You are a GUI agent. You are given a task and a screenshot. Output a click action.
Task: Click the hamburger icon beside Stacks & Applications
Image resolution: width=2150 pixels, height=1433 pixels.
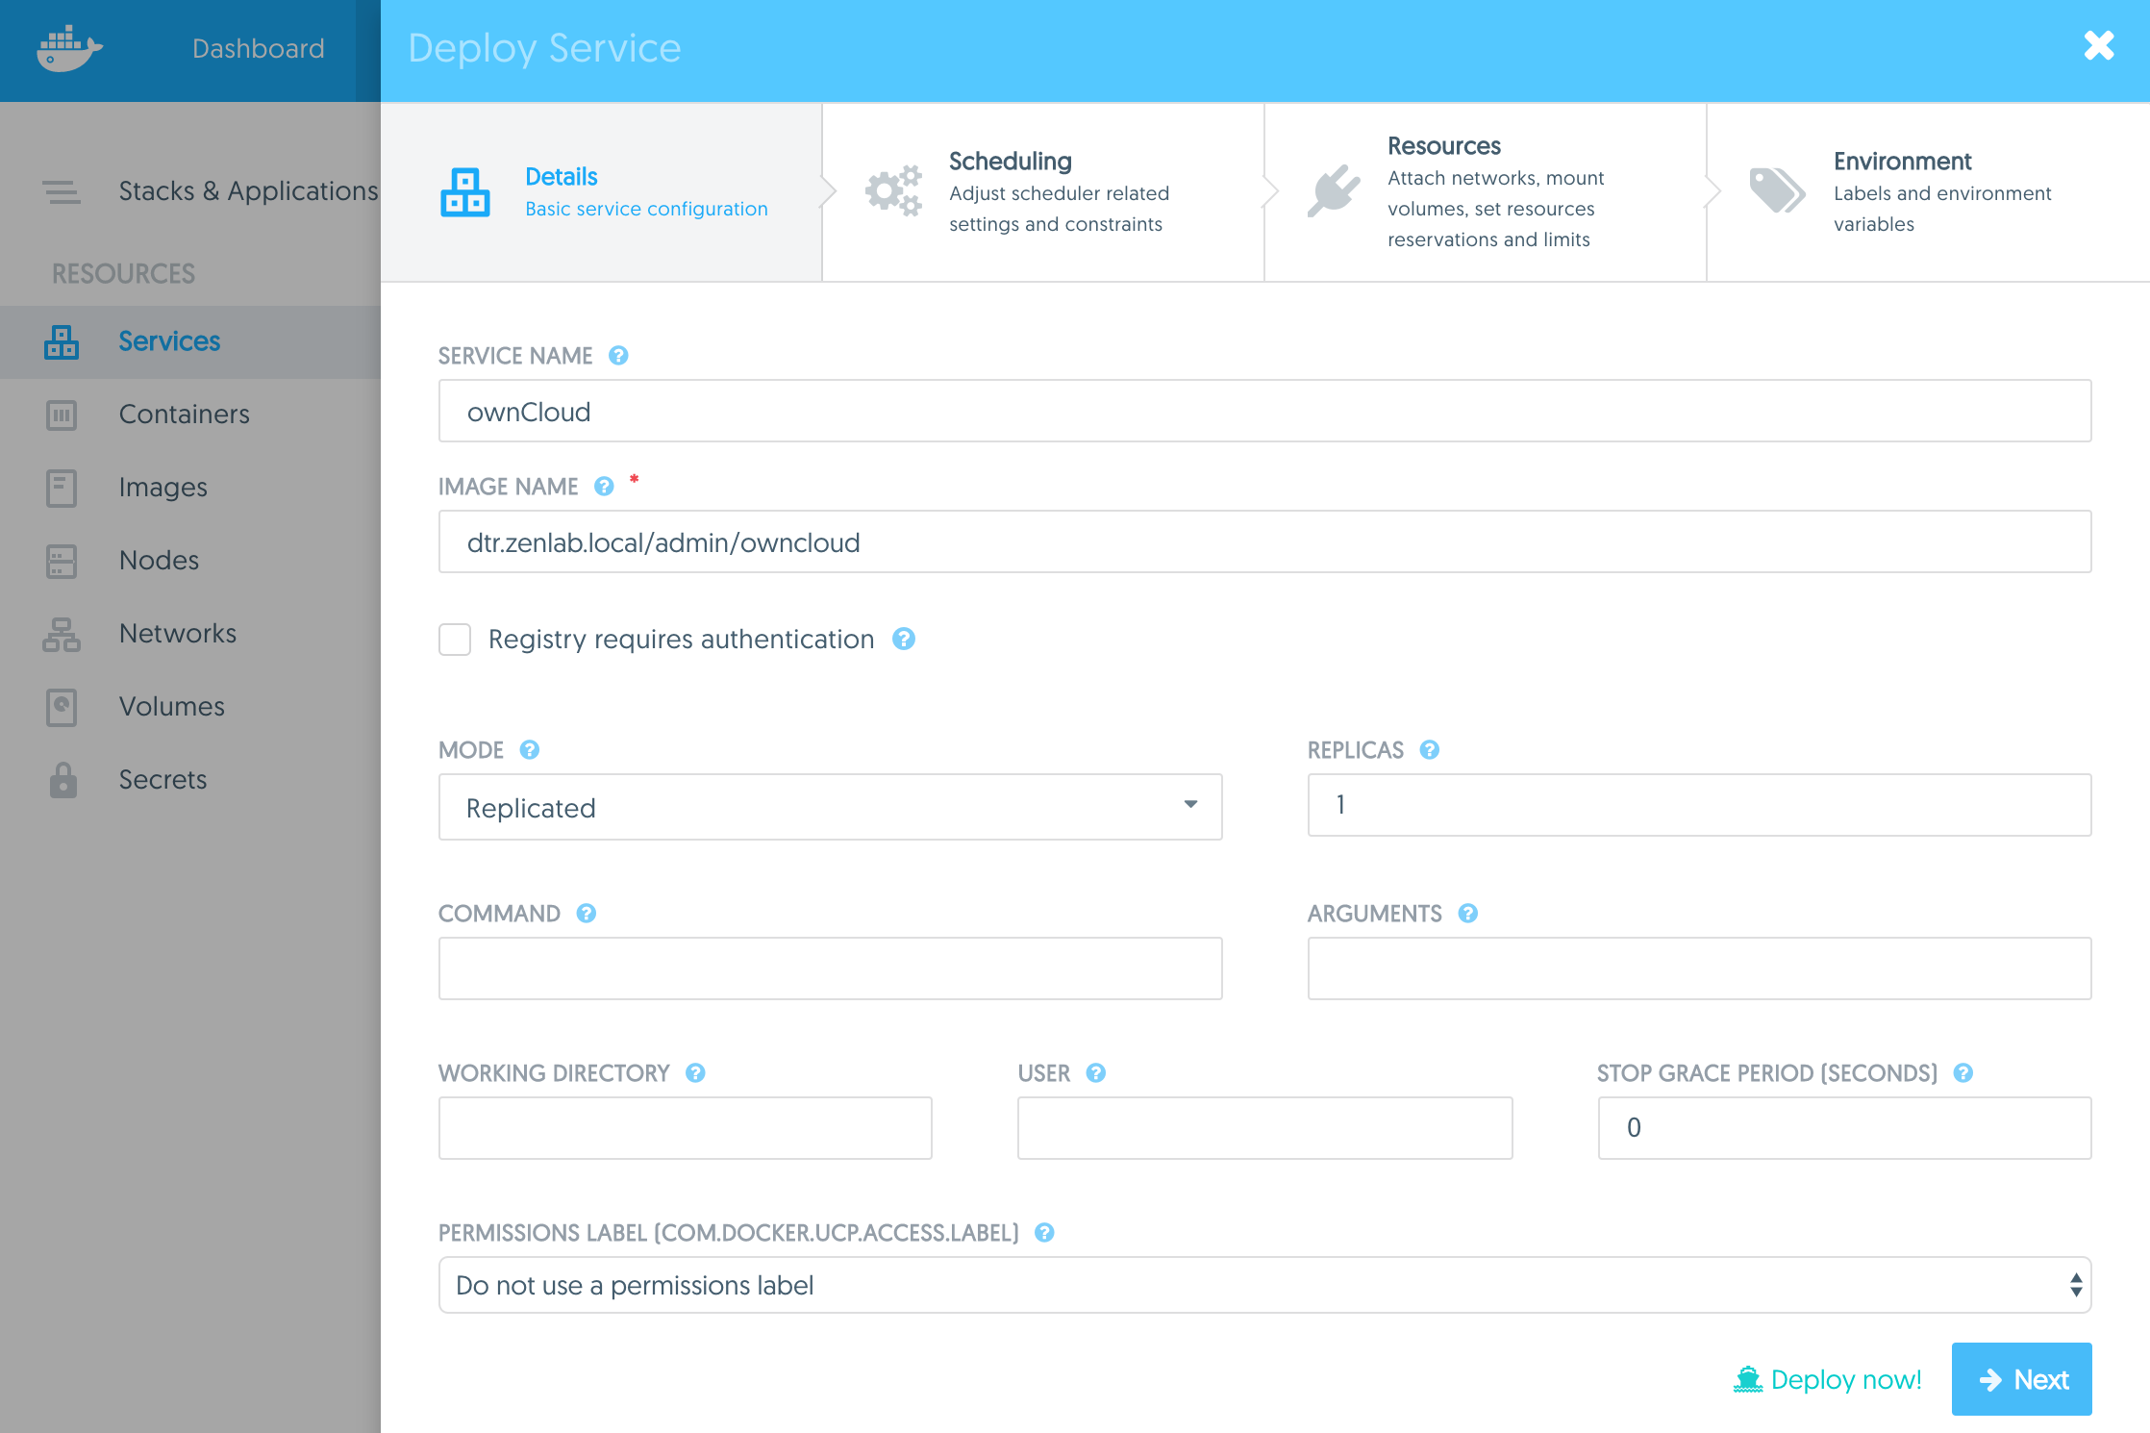click(x=62, y=191)
